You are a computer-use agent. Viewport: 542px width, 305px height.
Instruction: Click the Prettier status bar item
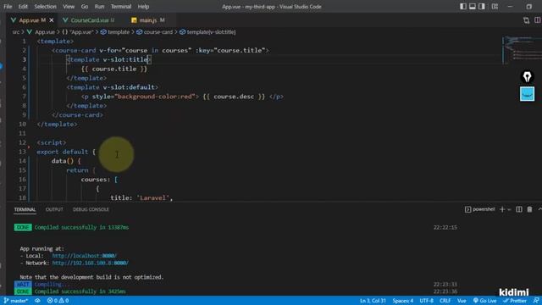(x=514, y=301)
